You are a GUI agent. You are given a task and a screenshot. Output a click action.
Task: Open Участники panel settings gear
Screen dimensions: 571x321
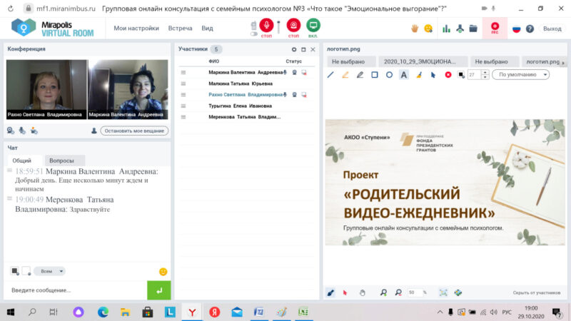(293, 49)
